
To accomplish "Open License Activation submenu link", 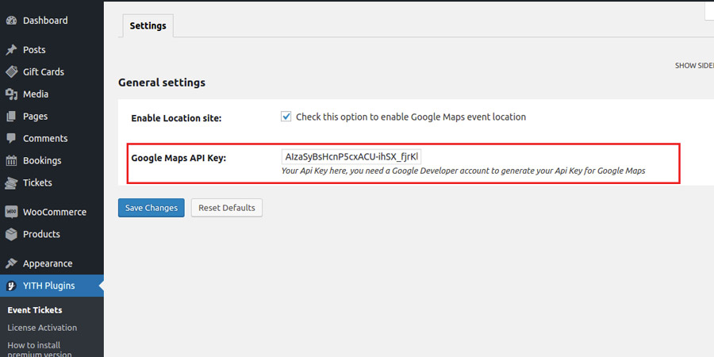I will point(42,328).
